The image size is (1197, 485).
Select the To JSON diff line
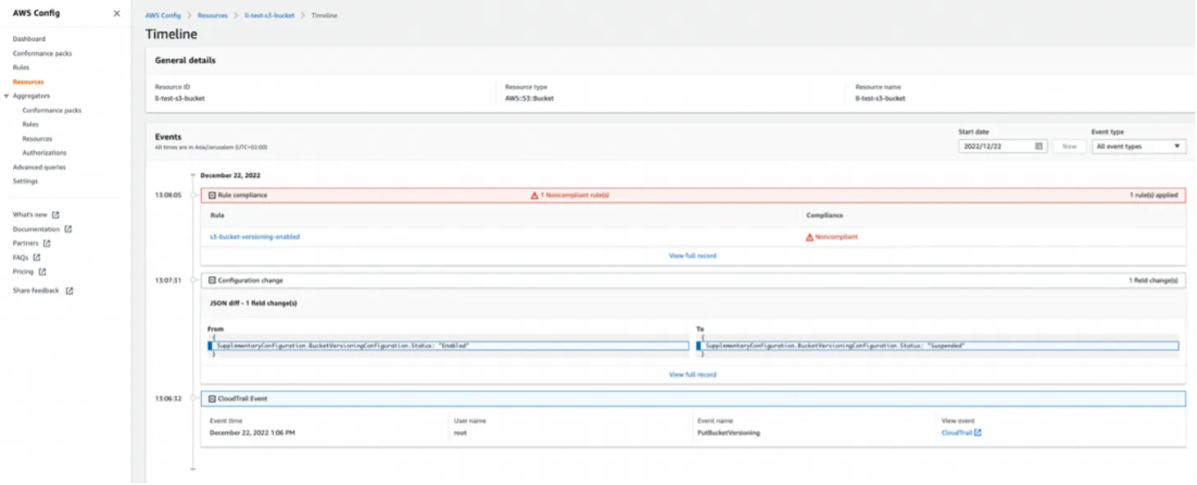coord(938,346)
